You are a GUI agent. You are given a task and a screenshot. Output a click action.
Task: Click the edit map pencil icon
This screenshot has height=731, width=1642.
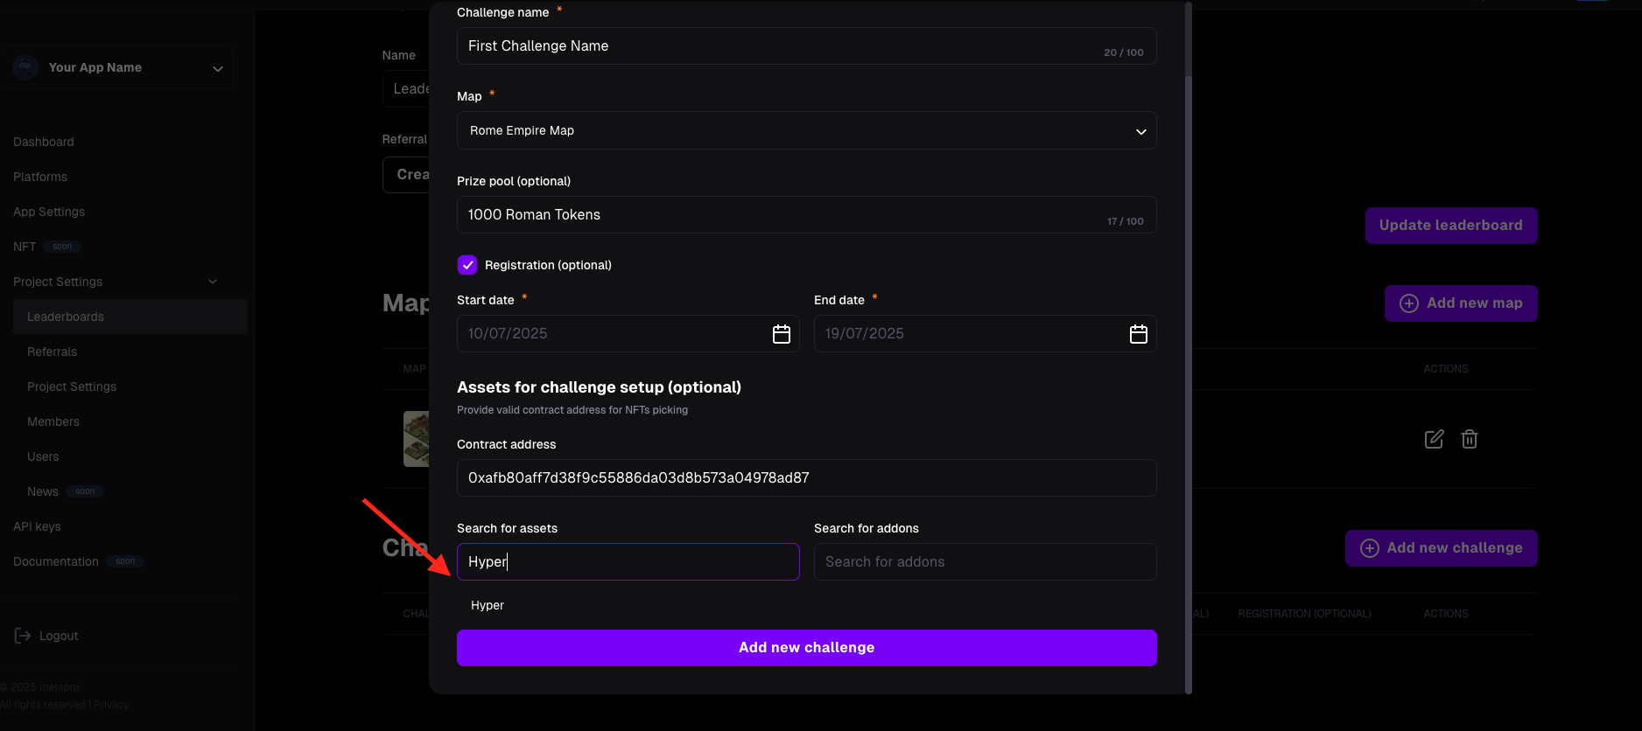(1434, 439)
